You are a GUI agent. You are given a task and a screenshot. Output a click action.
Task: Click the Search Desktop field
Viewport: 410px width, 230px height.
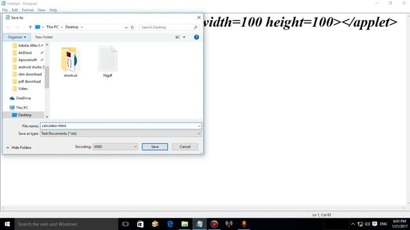pyautogui.click(x=167, y=27)
